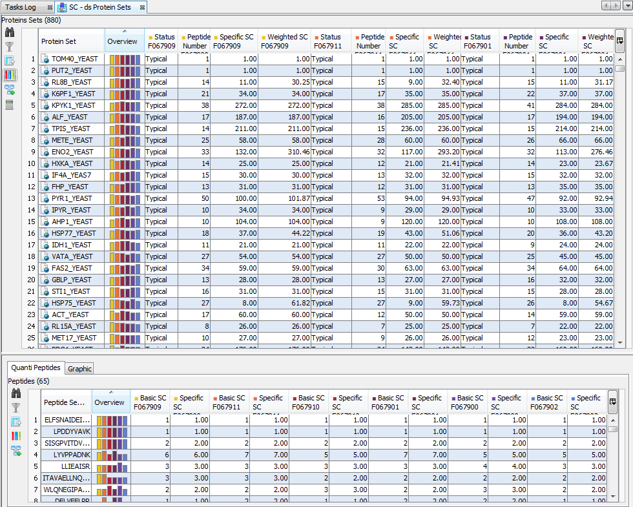This screenshot has width=633, height=507.
Task: Click the add data box icon in Protein Sets toolbar
Action: click(10, 90)
